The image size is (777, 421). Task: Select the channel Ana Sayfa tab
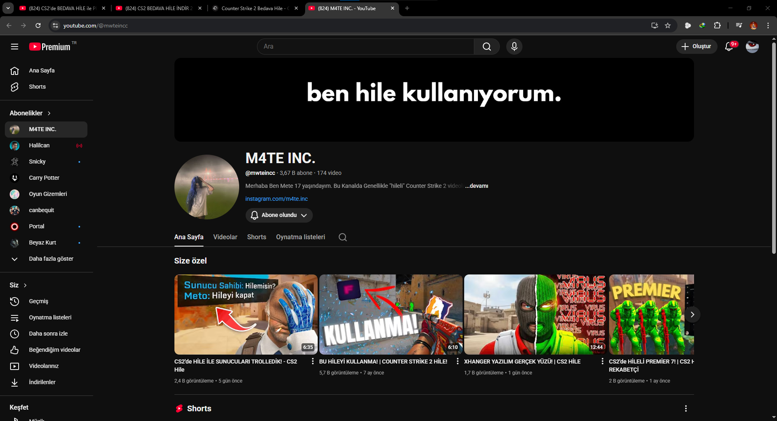click(x=189, y=237)
